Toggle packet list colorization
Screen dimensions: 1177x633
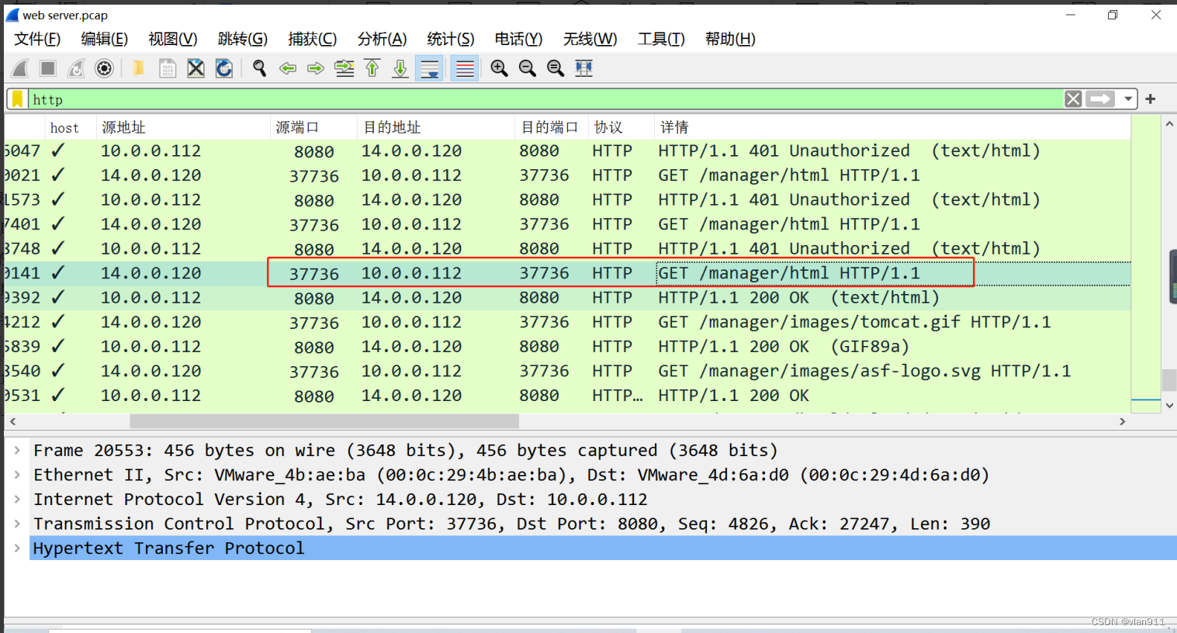[x=465, y=68]
